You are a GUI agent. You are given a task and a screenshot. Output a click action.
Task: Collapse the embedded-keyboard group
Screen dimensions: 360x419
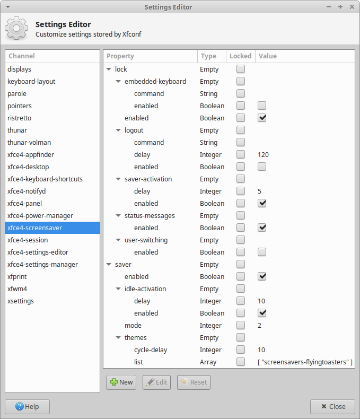click(118, 82)
